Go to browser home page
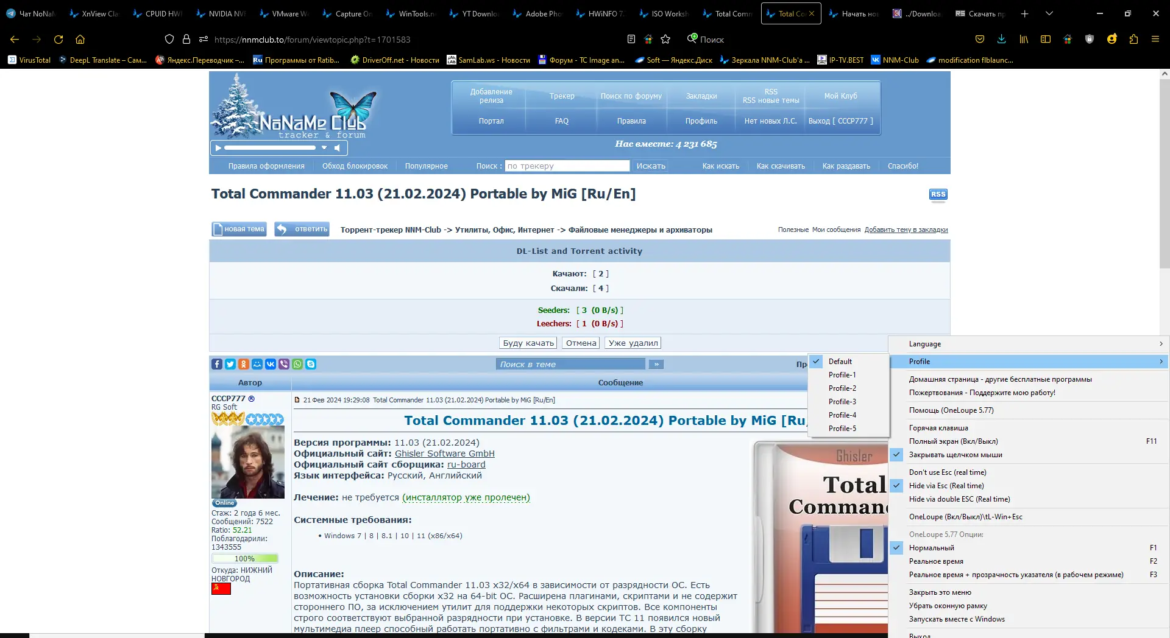 point(80,39)
